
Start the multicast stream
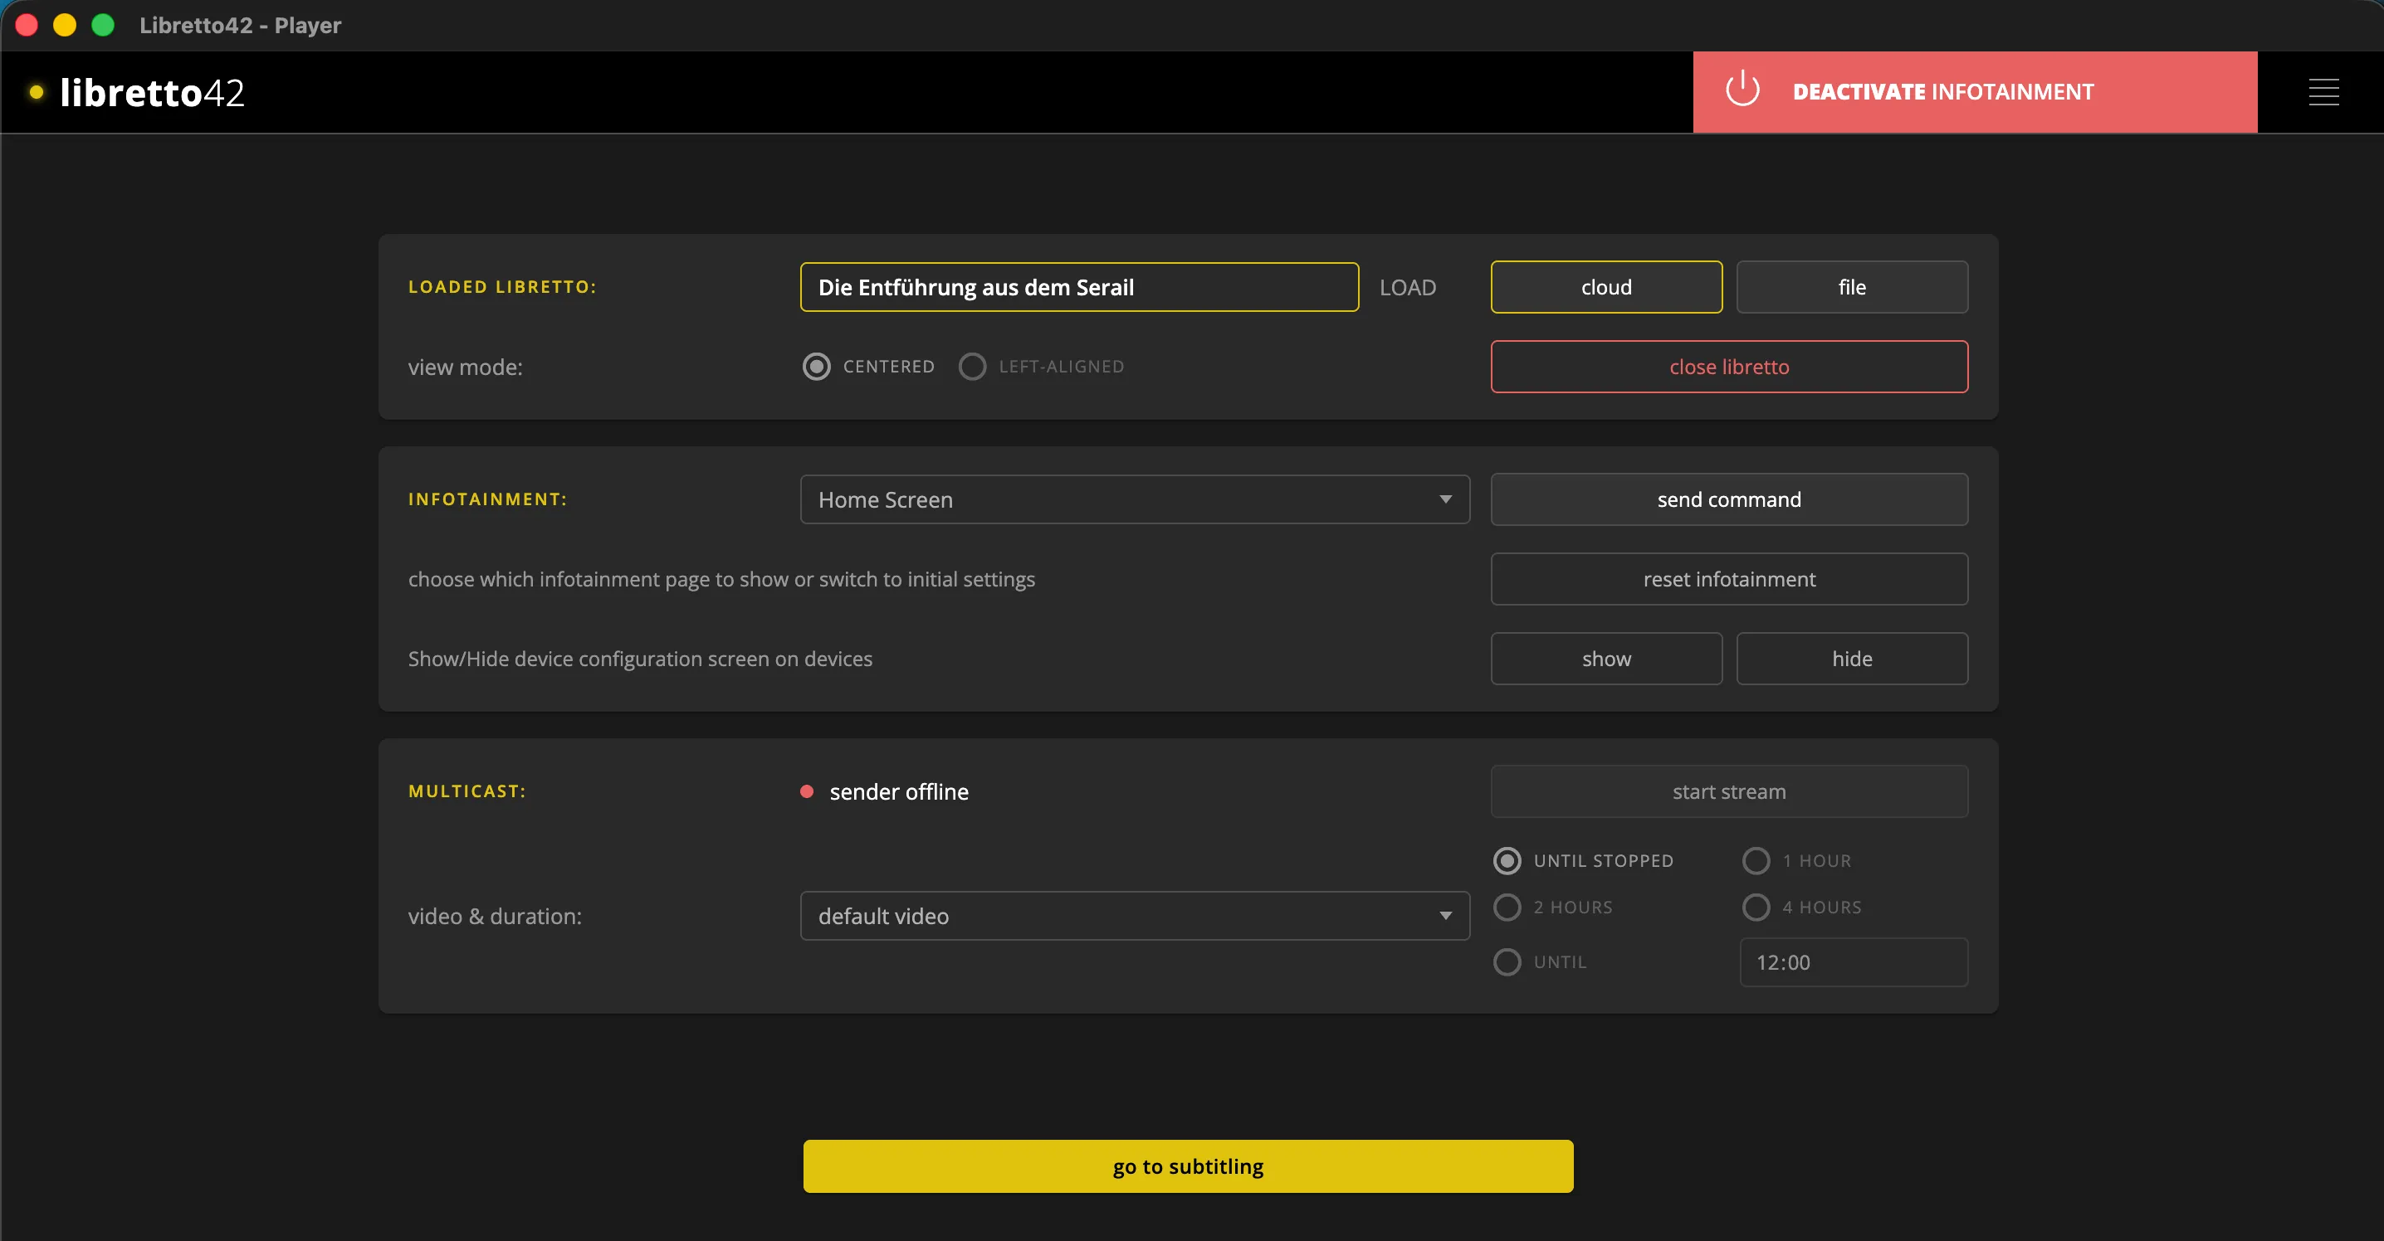[x=1729, y=791]
